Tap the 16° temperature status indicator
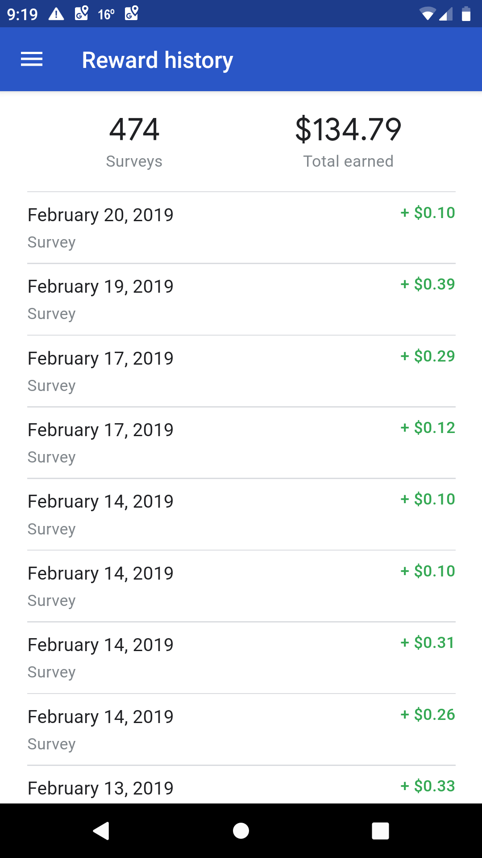 click(x=106, y=14)
